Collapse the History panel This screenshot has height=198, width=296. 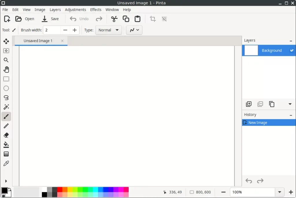[291, 115]
